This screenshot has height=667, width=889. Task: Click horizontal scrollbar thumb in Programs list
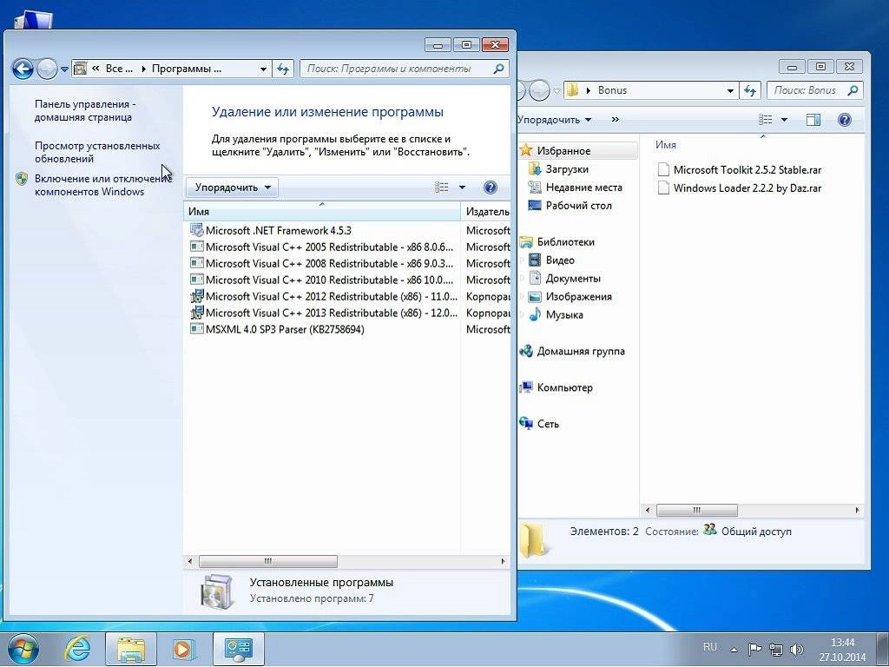(268, 561)
